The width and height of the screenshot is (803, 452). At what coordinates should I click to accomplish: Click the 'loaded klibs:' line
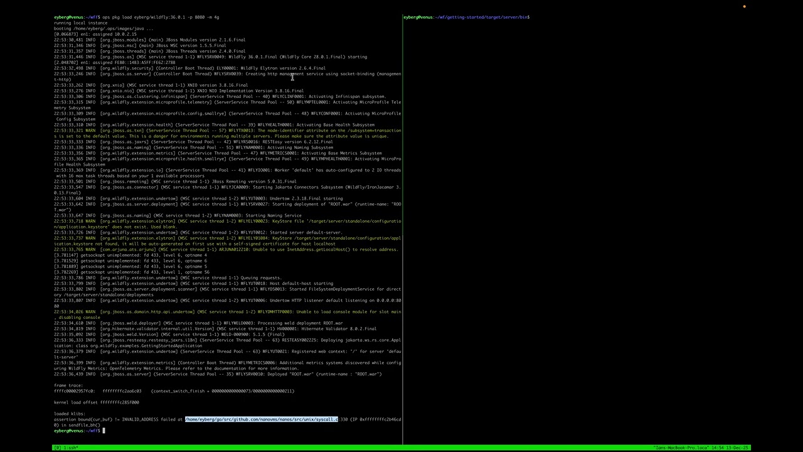[x=69, y=413]
